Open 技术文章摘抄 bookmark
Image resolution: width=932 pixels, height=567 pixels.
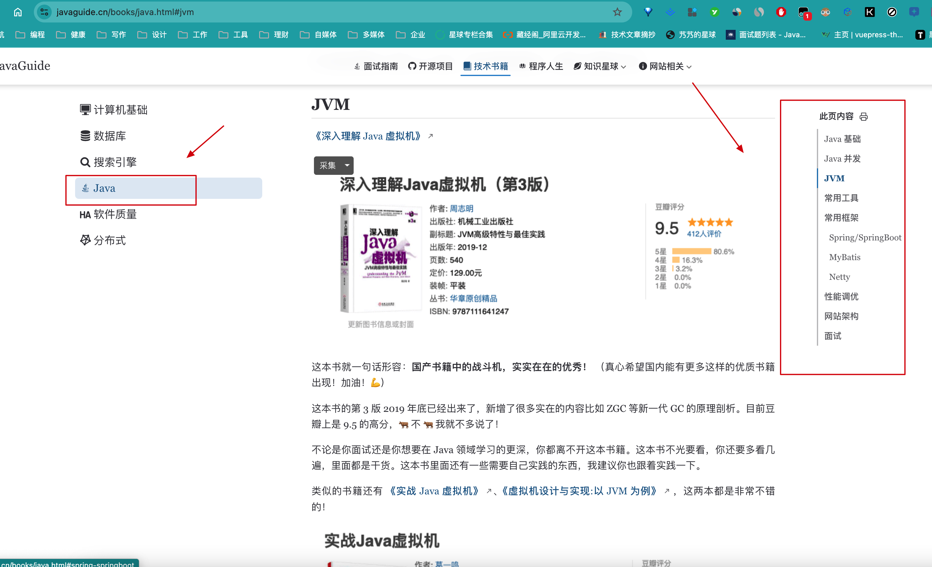[627, 35]
